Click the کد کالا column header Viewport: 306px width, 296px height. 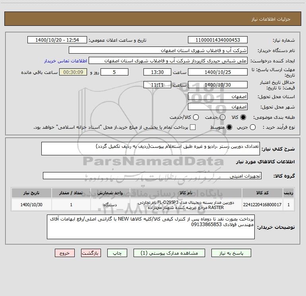click(262, 193)
